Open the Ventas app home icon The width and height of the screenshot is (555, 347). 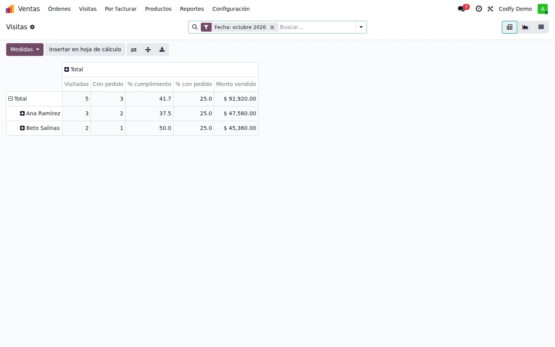[10, 9]
